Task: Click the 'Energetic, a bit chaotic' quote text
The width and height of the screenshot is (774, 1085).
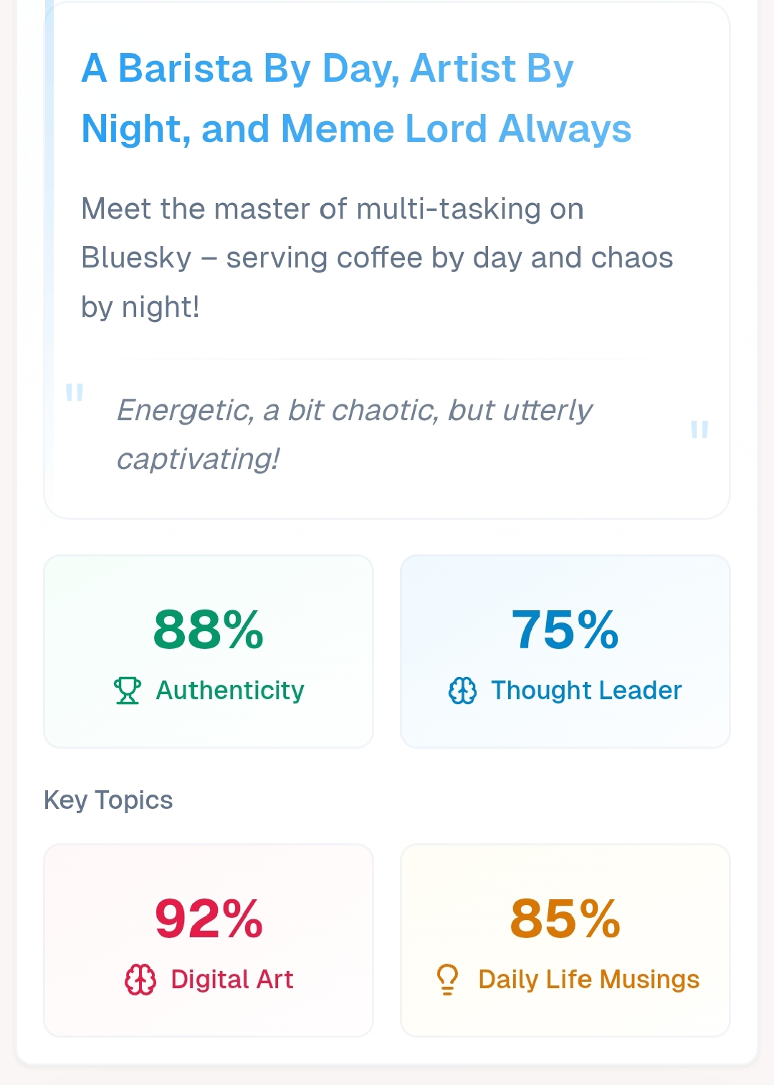Action: pyautogui.click(x=354, y=435)
